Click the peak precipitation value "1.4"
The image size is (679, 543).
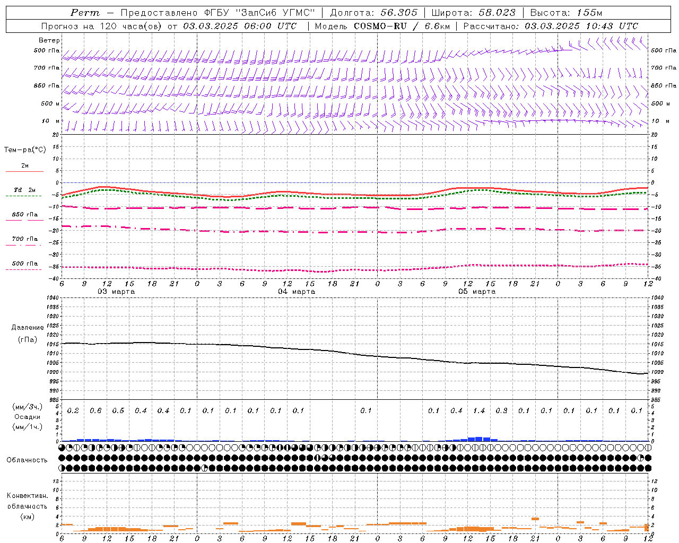tap(479, 411)
